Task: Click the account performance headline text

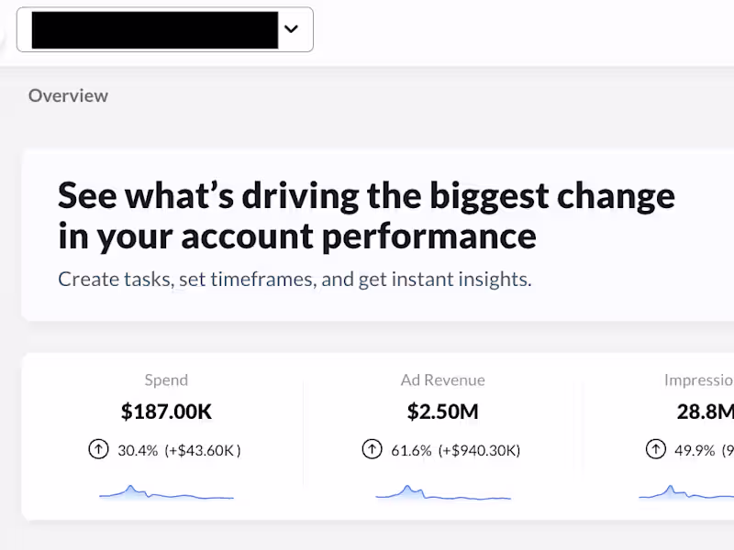Action: point(366,215)
